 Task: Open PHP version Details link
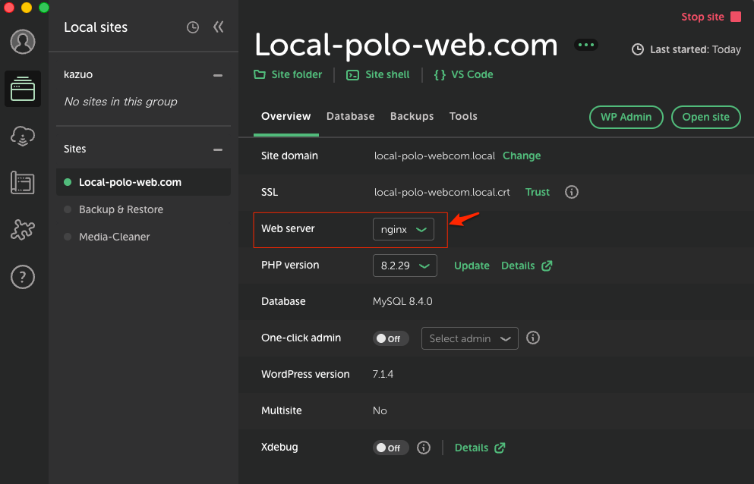pyautogui.click(x=526, y=266)
